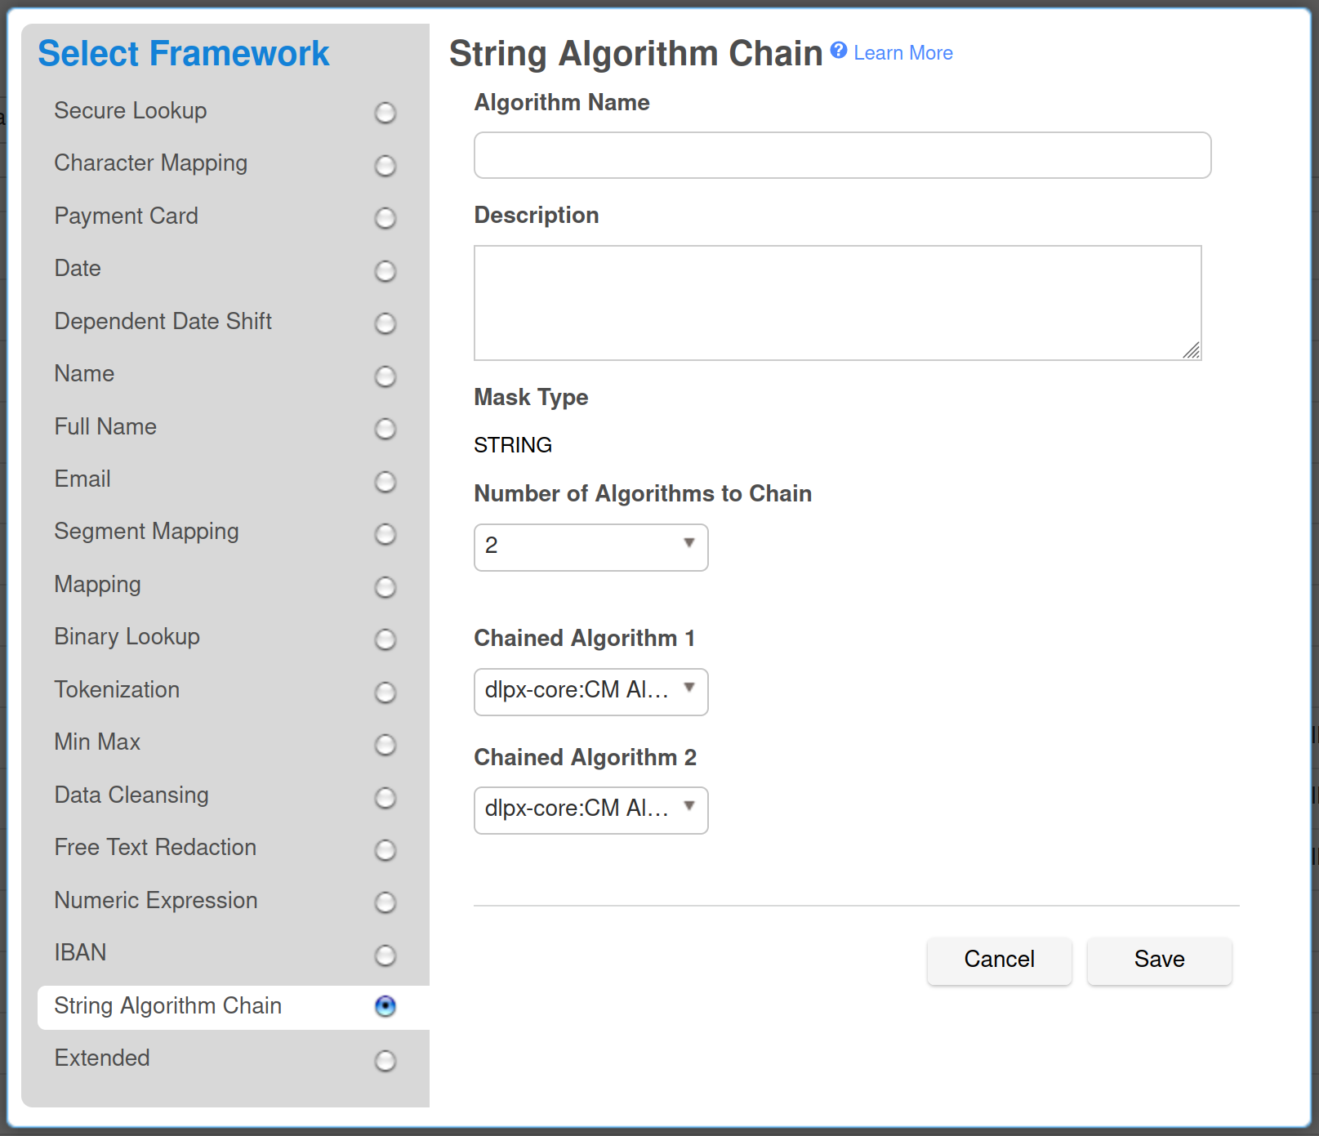Click the blue help question mark icon

(x=838, y=51)
